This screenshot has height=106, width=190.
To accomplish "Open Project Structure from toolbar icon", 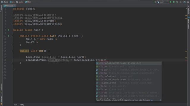I will [184, 2].
